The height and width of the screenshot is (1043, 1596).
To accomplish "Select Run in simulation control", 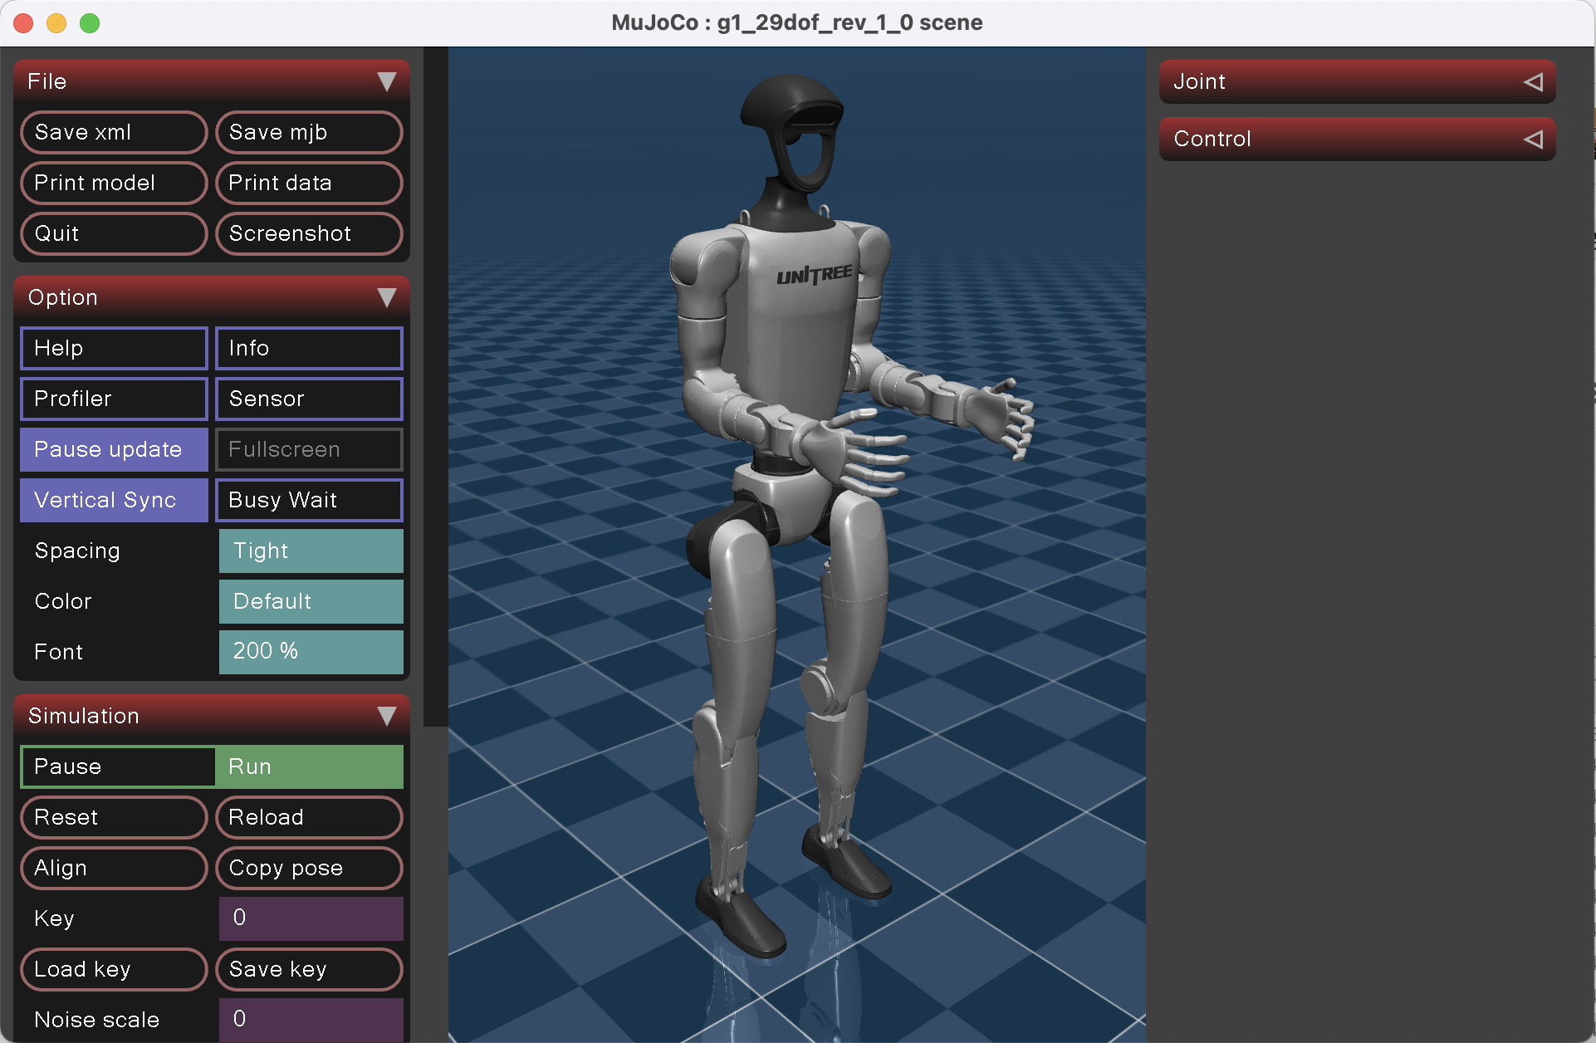I will click(309, 766).
